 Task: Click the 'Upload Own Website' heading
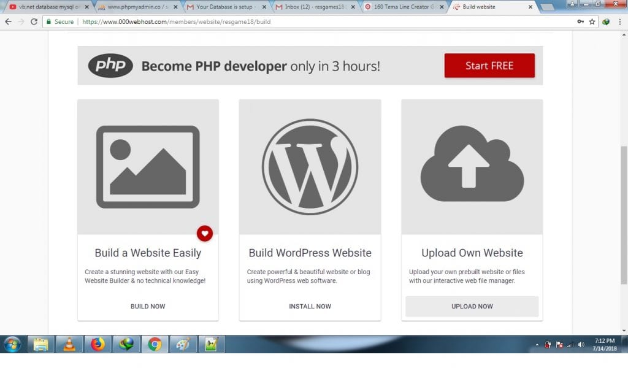pos(472,253)
